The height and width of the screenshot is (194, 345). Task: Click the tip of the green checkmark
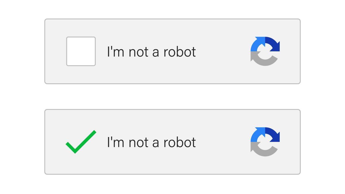click(95, 131)
